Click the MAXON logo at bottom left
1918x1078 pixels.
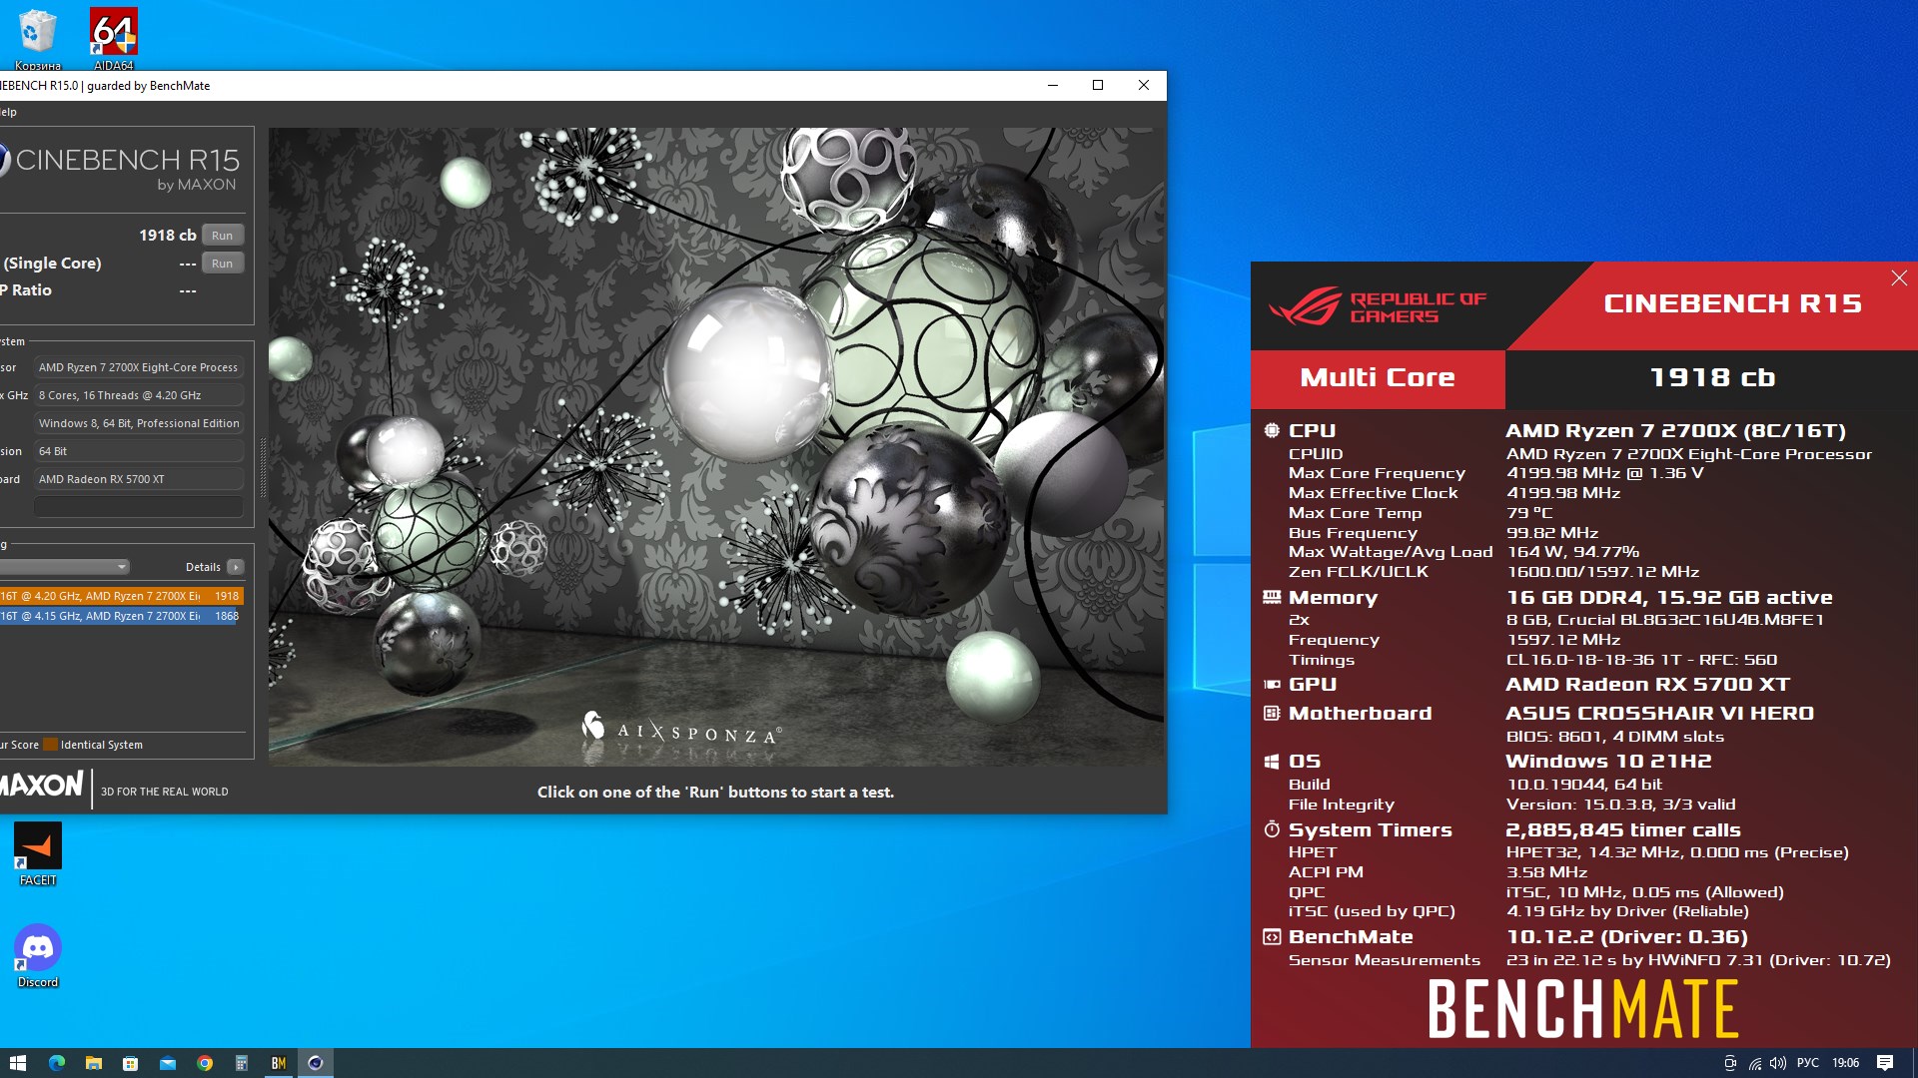tap(42, 785)
